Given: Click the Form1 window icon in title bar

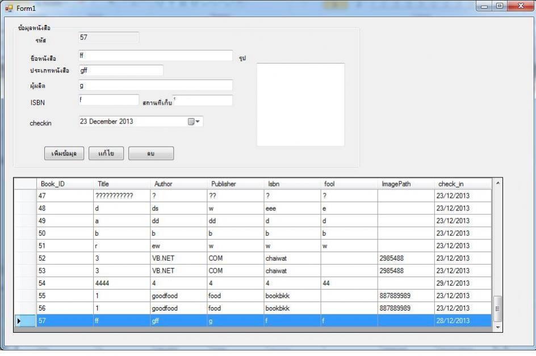Looking at the screenshot, I should 9,8.
